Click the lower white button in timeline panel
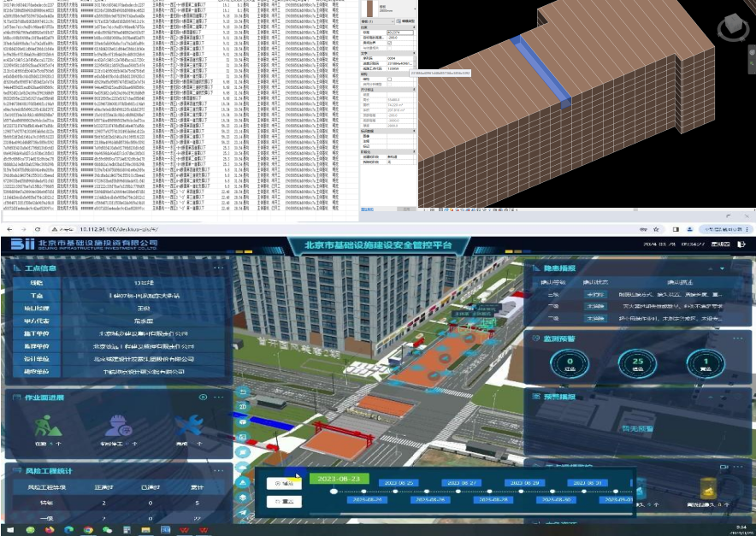 click(284, 502)
